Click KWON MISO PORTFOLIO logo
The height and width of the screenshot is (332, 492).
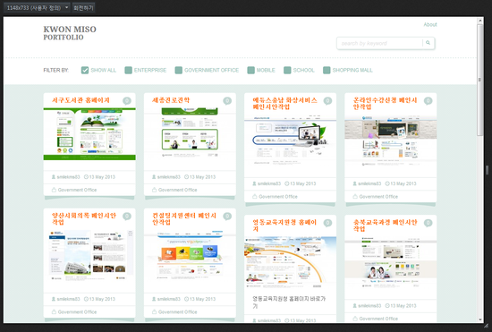[x=70, y=33]
